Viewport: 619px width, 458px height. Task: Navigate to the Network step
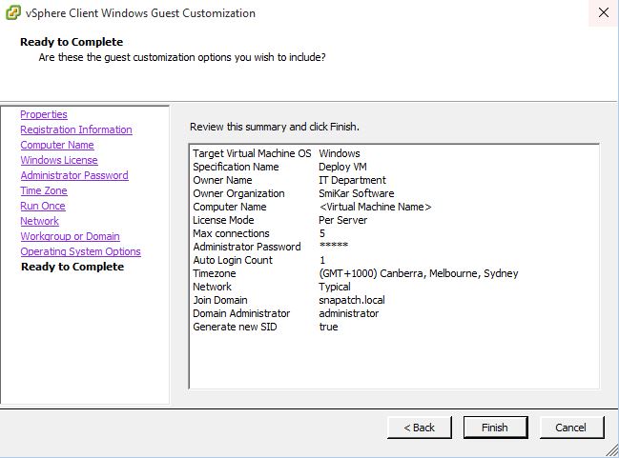click(39, 221)
